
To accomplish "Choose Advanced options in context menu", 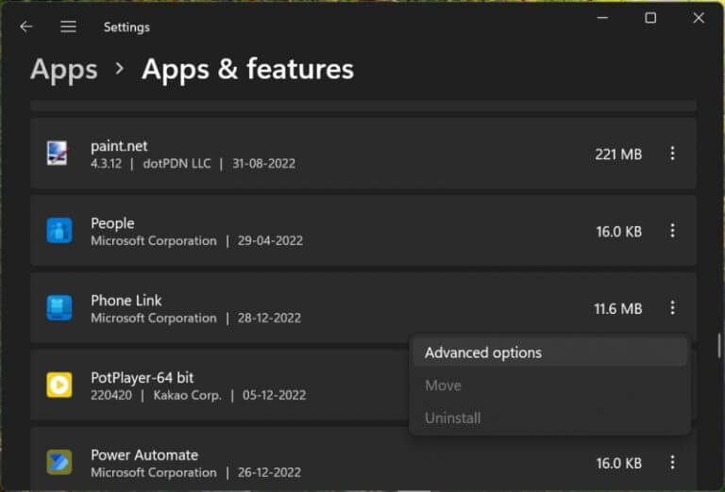I will 550,353.
